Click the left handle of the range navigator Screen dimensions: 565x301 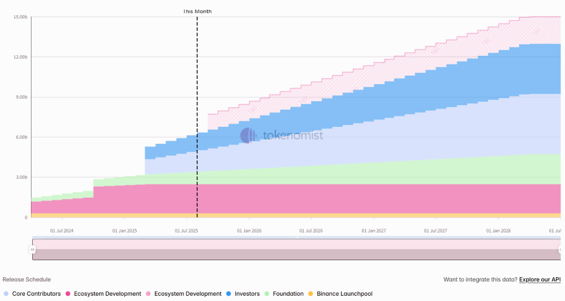(32, 250)
